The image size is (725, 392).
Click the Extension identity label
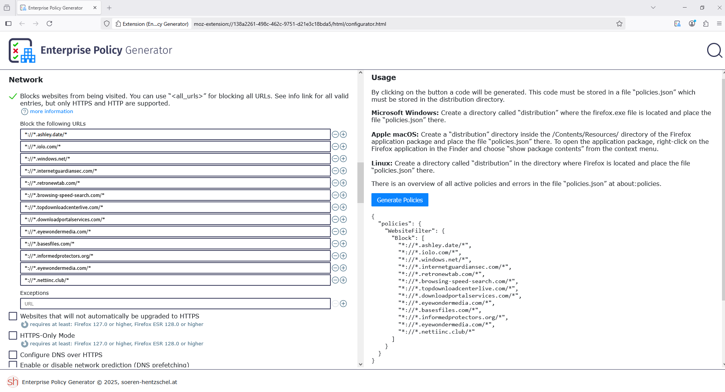pos(152,24)
